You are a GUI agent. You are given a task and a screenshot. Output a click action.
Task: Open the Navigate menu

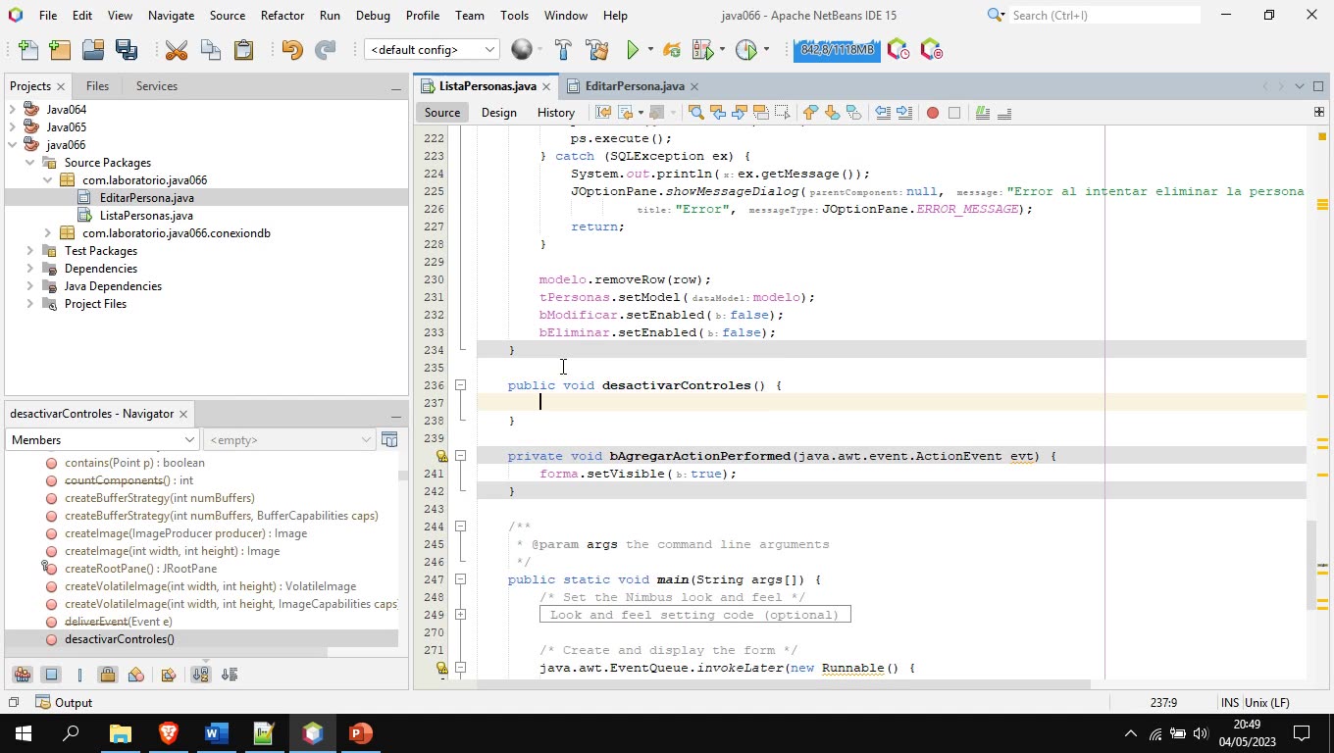click(171, 16)
